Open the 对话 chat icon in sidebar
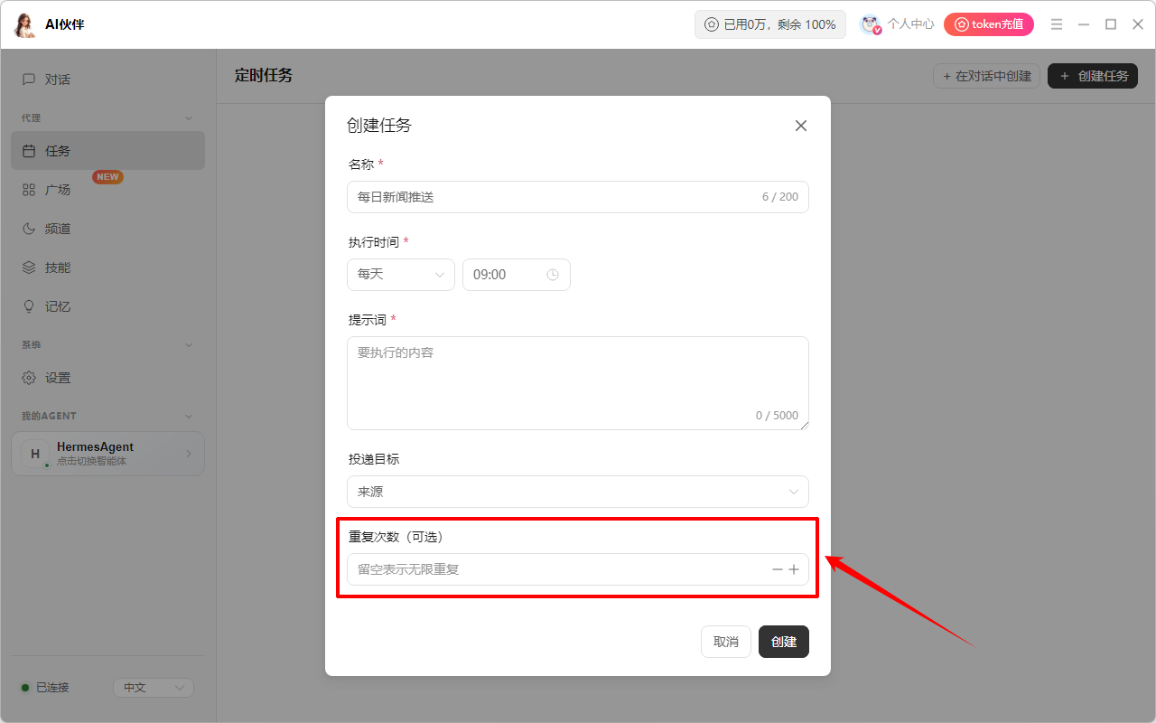 (x=29, y=80)
